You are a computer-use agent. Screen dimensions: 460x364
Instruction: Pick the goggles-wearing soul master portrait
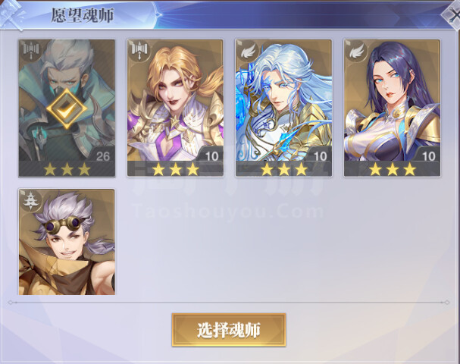[x=67, y=242]
